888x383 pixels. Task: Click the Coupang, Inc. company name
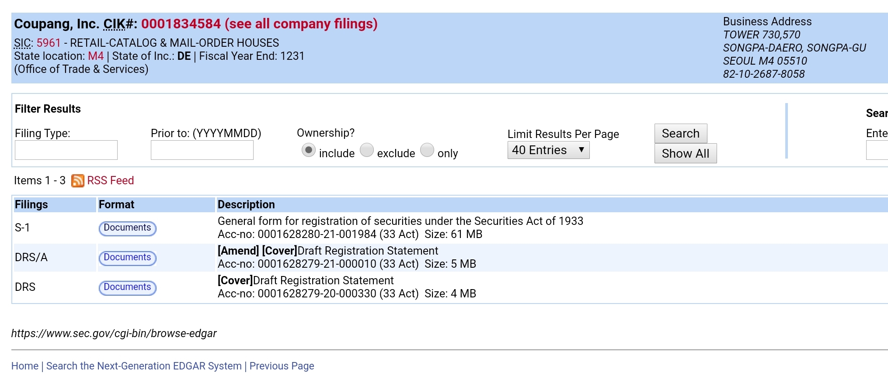click(57, 24)
